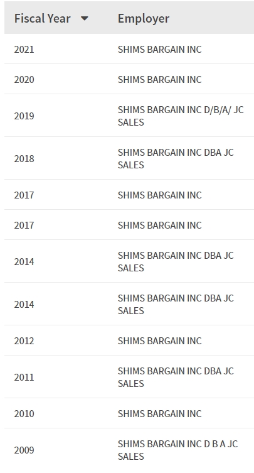
Task: Click the 2010 fiscal year cell
Action: [24, 413]
